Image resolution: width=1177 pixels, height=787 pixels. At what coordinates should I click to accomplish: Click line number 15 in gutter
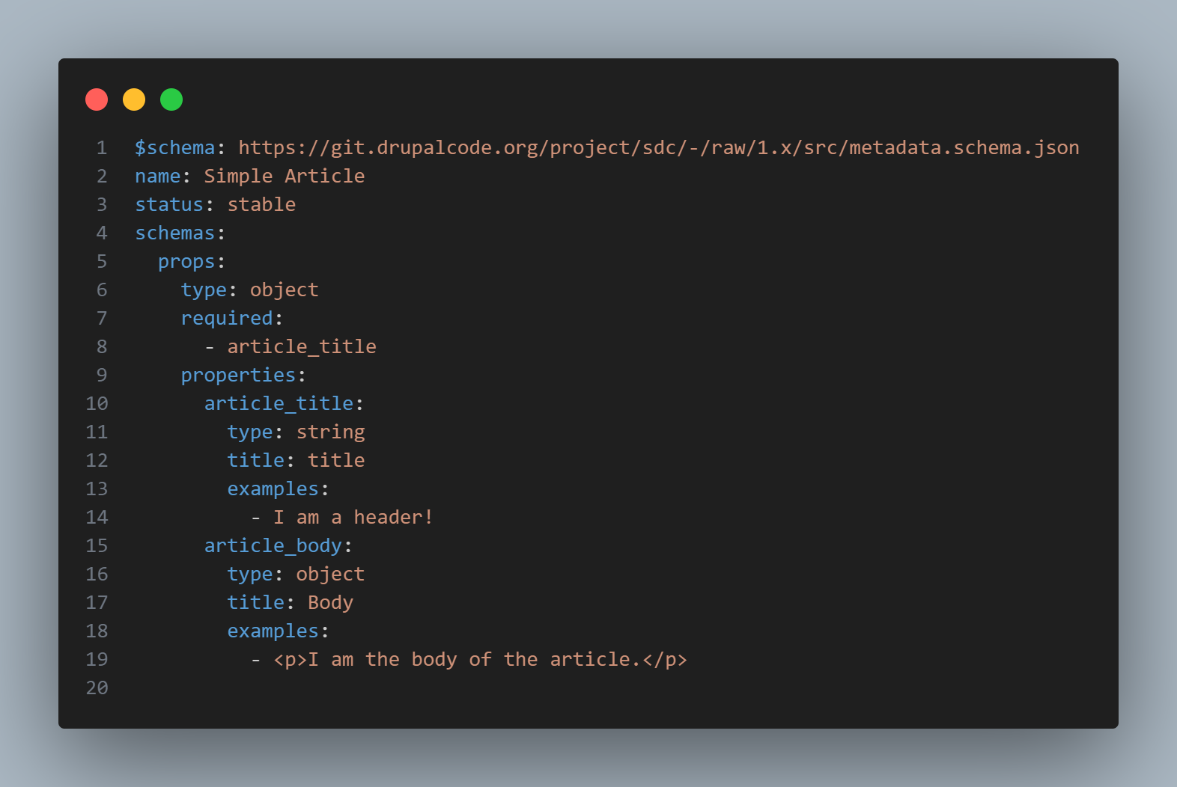[97, 546]
